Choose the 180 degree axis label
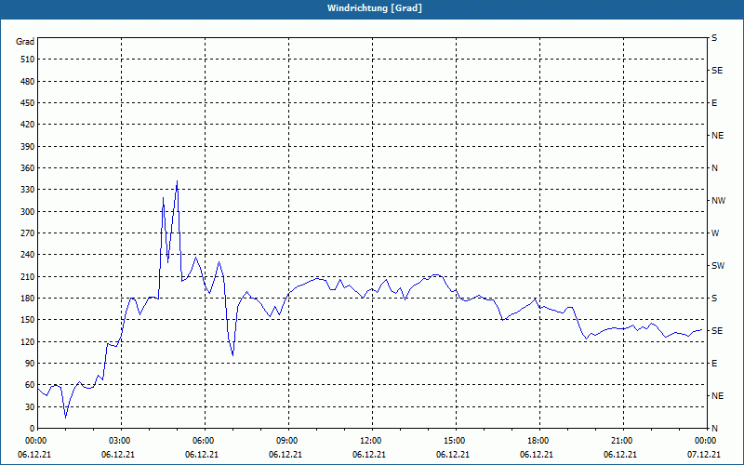Screen dimensions: 744x465 (x=28, y=299)
